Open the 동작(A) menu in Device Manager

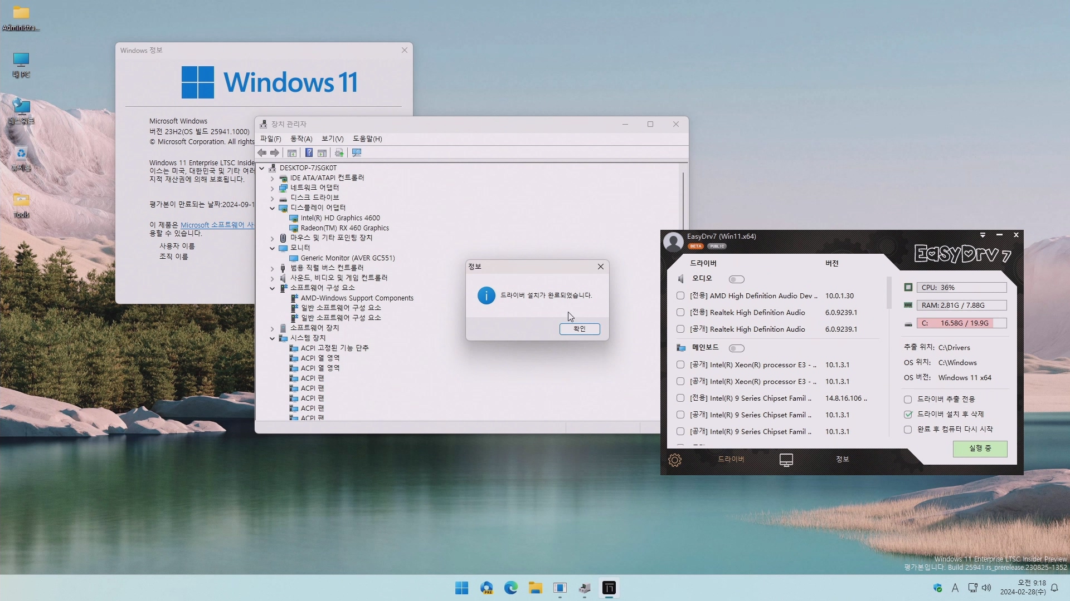pos(301,139)
